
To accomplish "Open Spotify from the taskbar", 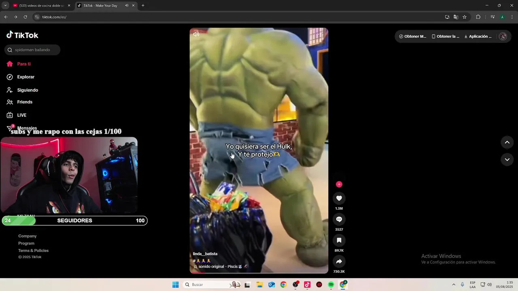I will [331, 285].
